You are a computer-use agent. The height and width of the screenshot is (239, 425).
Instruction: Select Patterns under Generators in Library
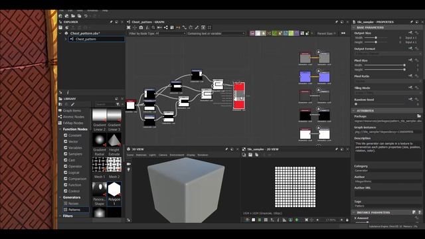pyautogui.click(x=76, y=210)
